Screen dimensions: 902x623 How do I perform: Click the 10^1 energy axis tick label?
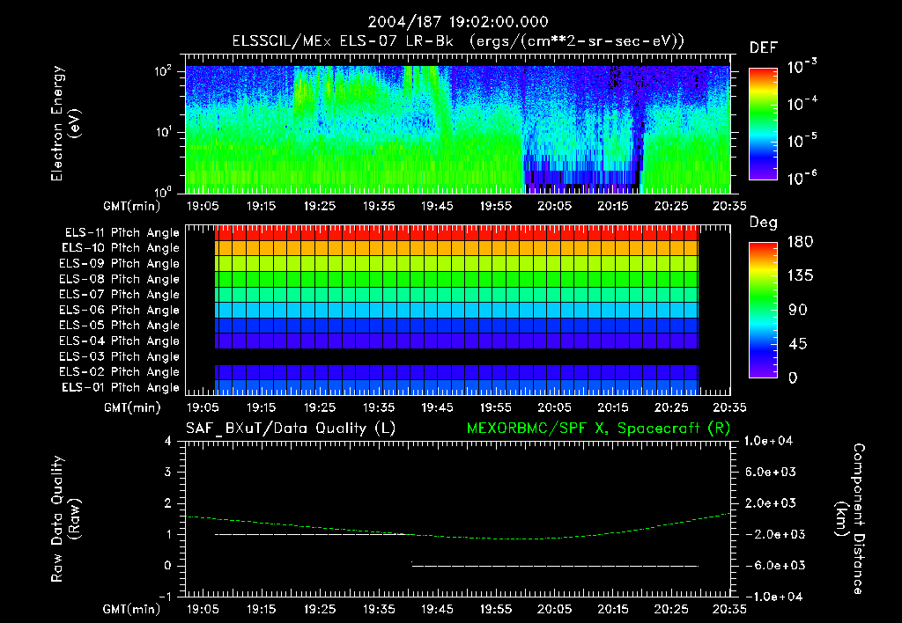click(163, 132)
